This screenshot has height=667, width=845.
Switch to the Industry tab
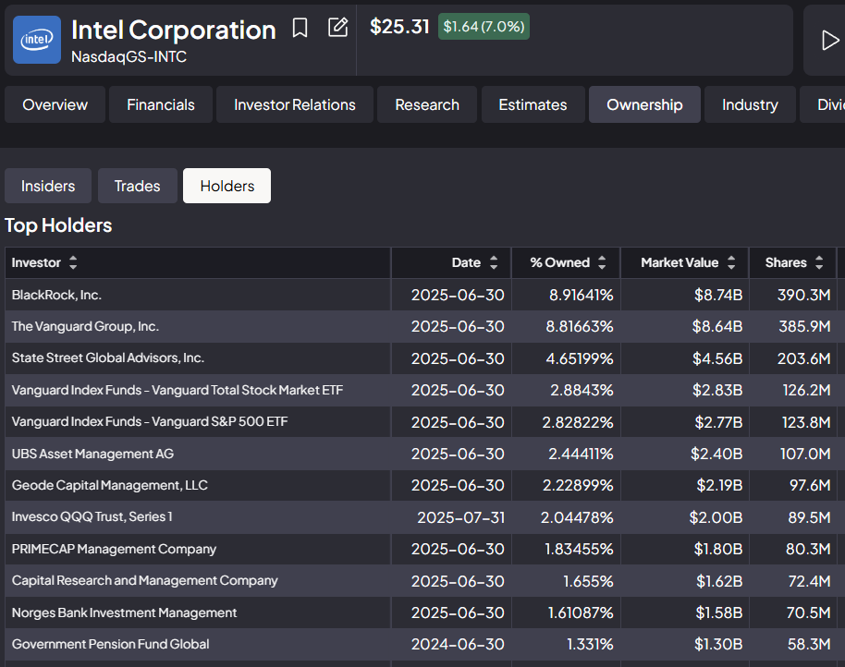750,104
